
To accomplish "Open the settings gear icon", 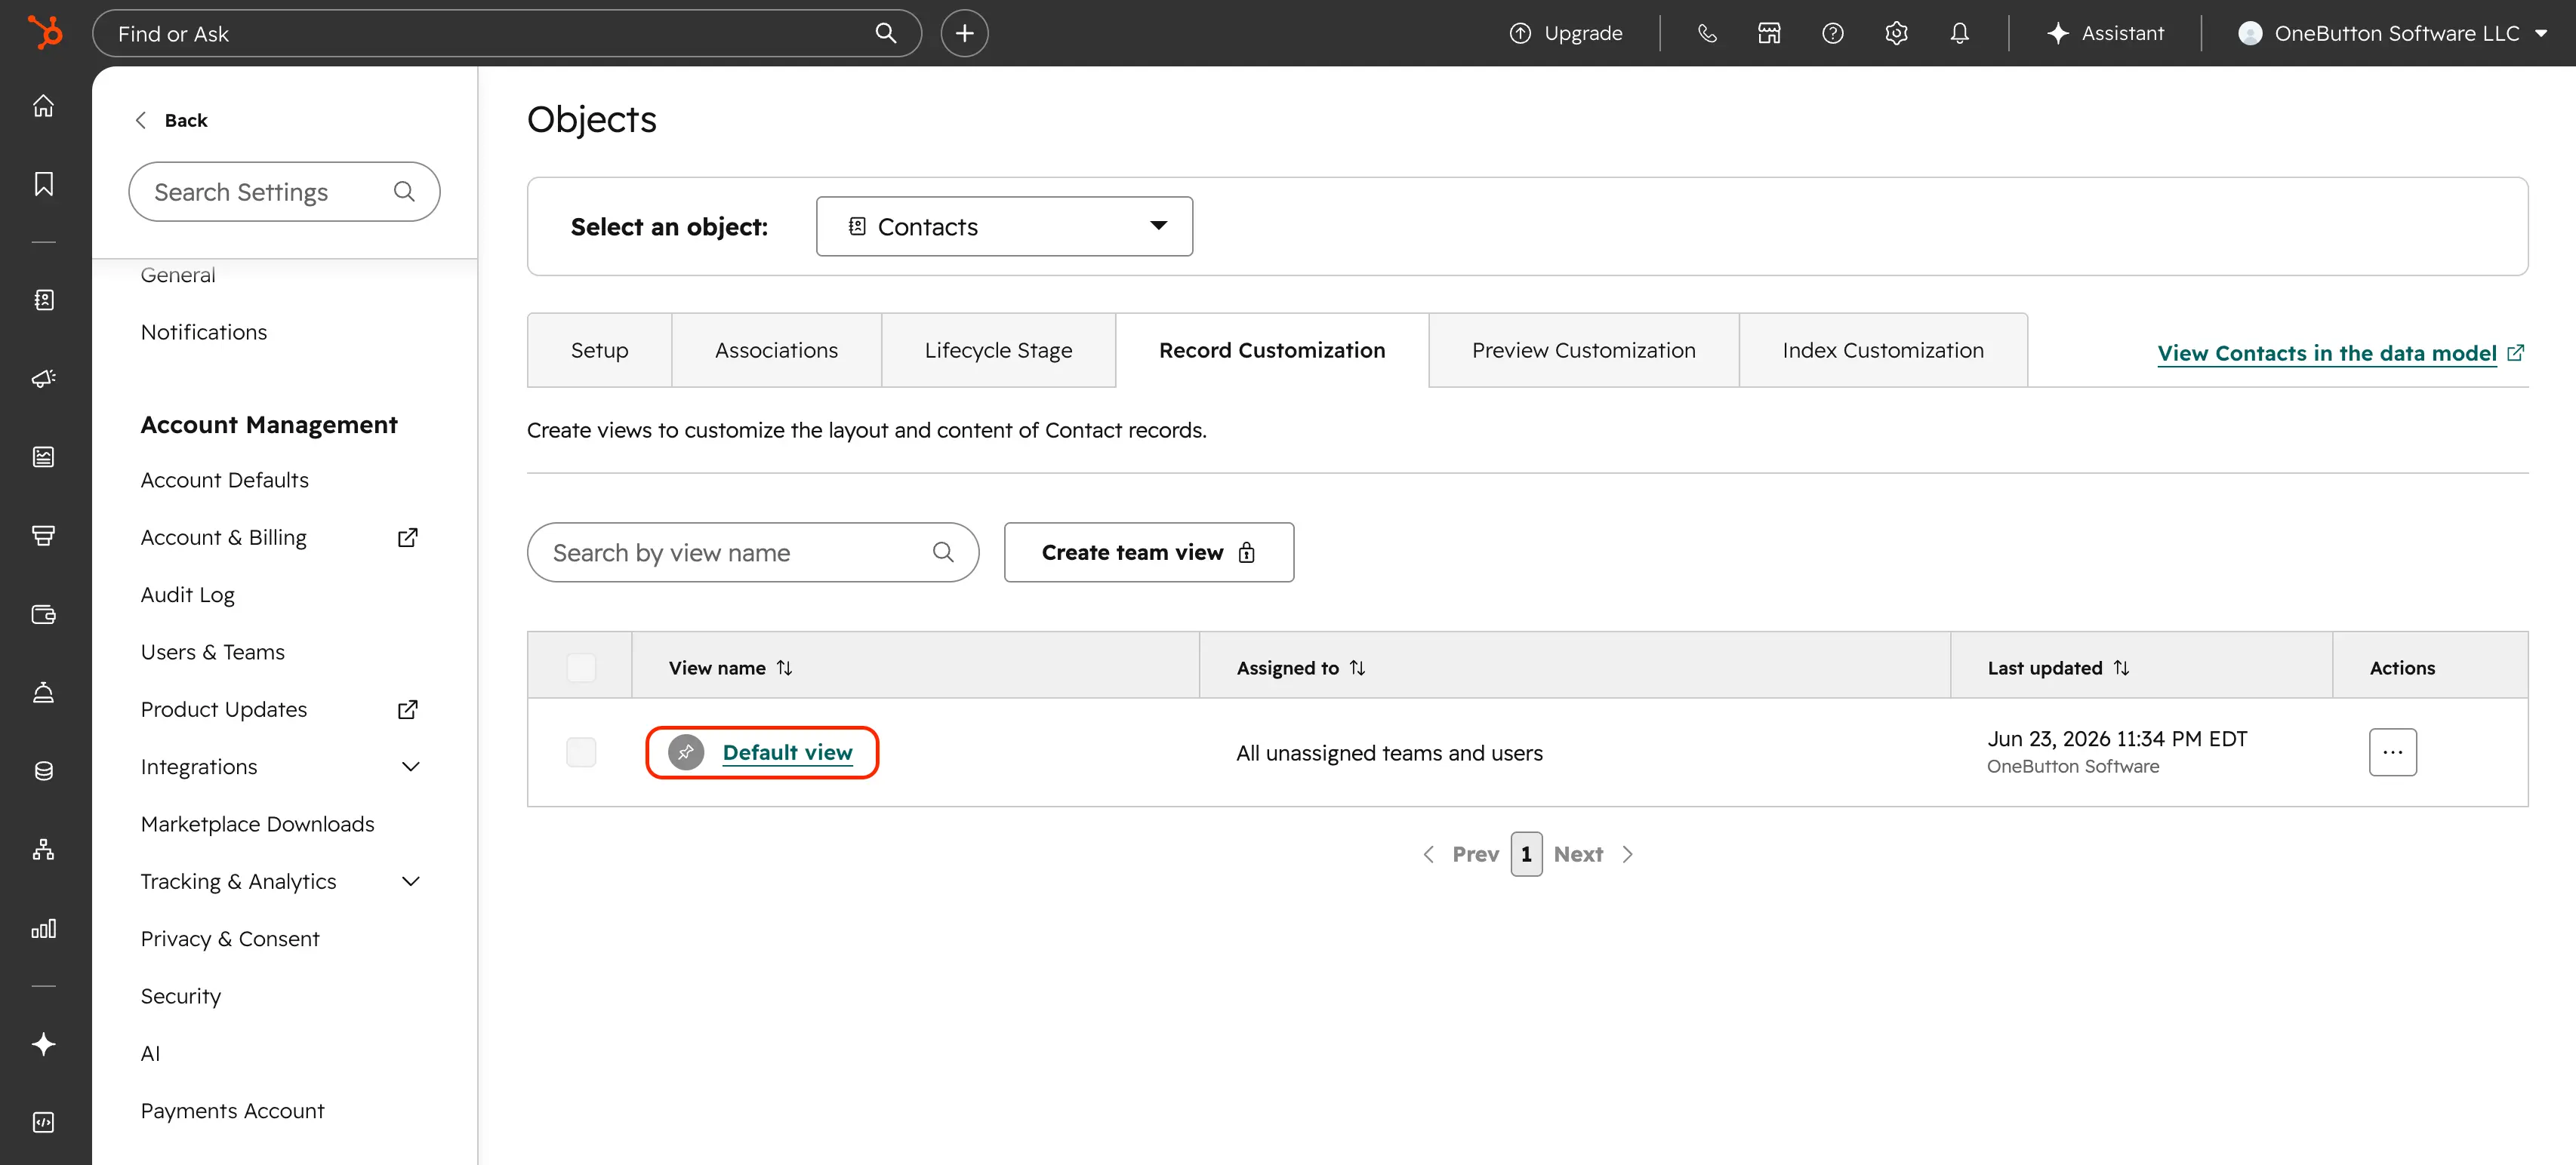I will (x=1896, y=33).
